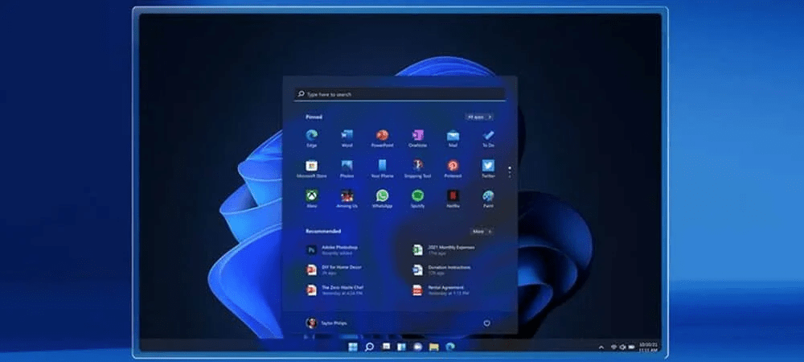Open the Twitter pinned app
This screenshot has height=362, width=804.
coord(488,169)
